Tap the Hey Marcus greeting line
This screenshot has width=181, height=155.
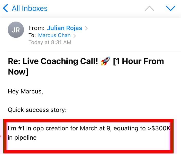coord(25,92)
